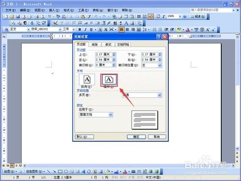
Task: Click the Font Color red A in formatting toolbar
Action: click(187, 29)
